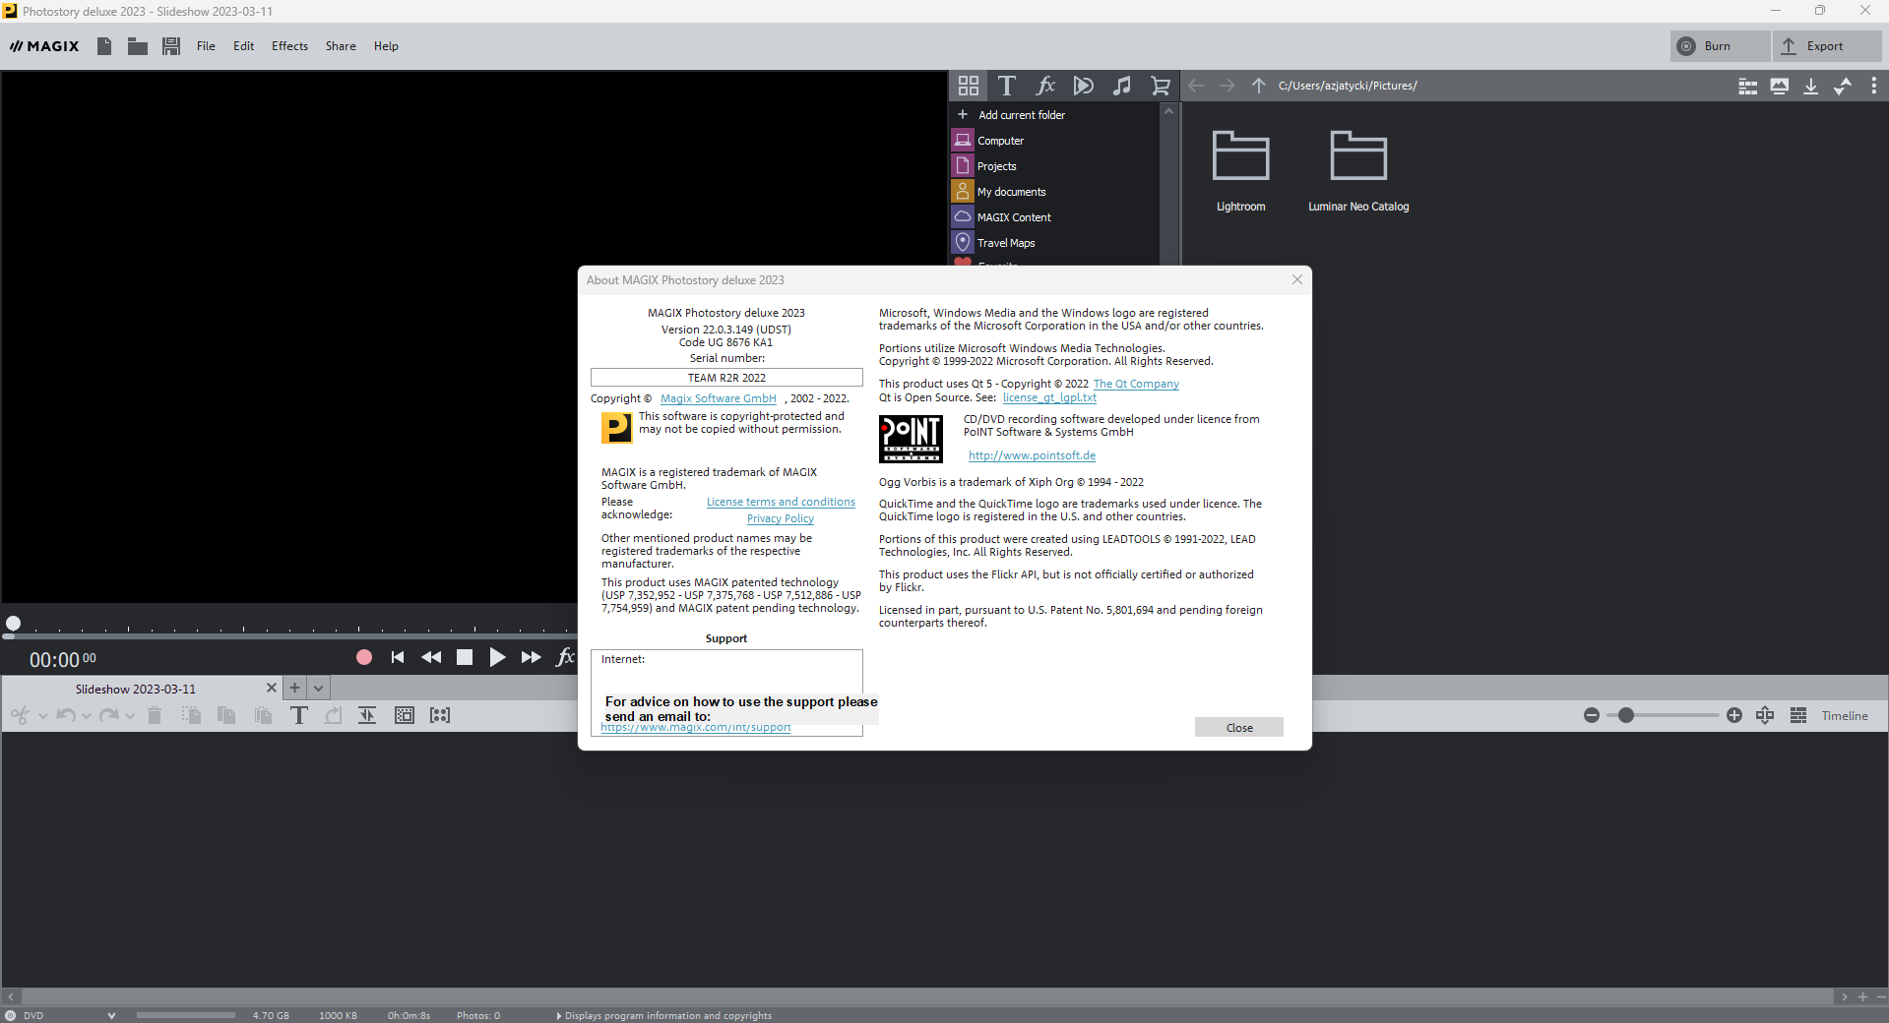Open the pointsoft.de website link
Screen dimensions: 1889x1023
(1032, 455)
